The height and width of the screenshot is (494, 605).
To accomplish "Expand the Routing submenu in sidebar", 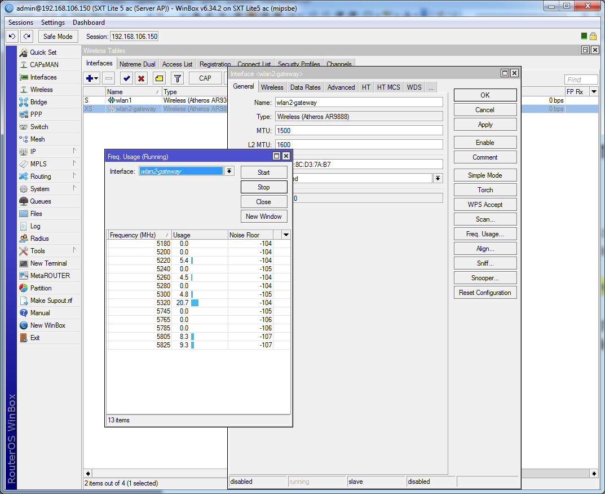I will [x=41, y=177].
